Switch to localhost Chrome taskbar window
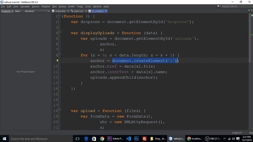Image resolution: width=253 pixels, height=142 pixels. (194, 138)
